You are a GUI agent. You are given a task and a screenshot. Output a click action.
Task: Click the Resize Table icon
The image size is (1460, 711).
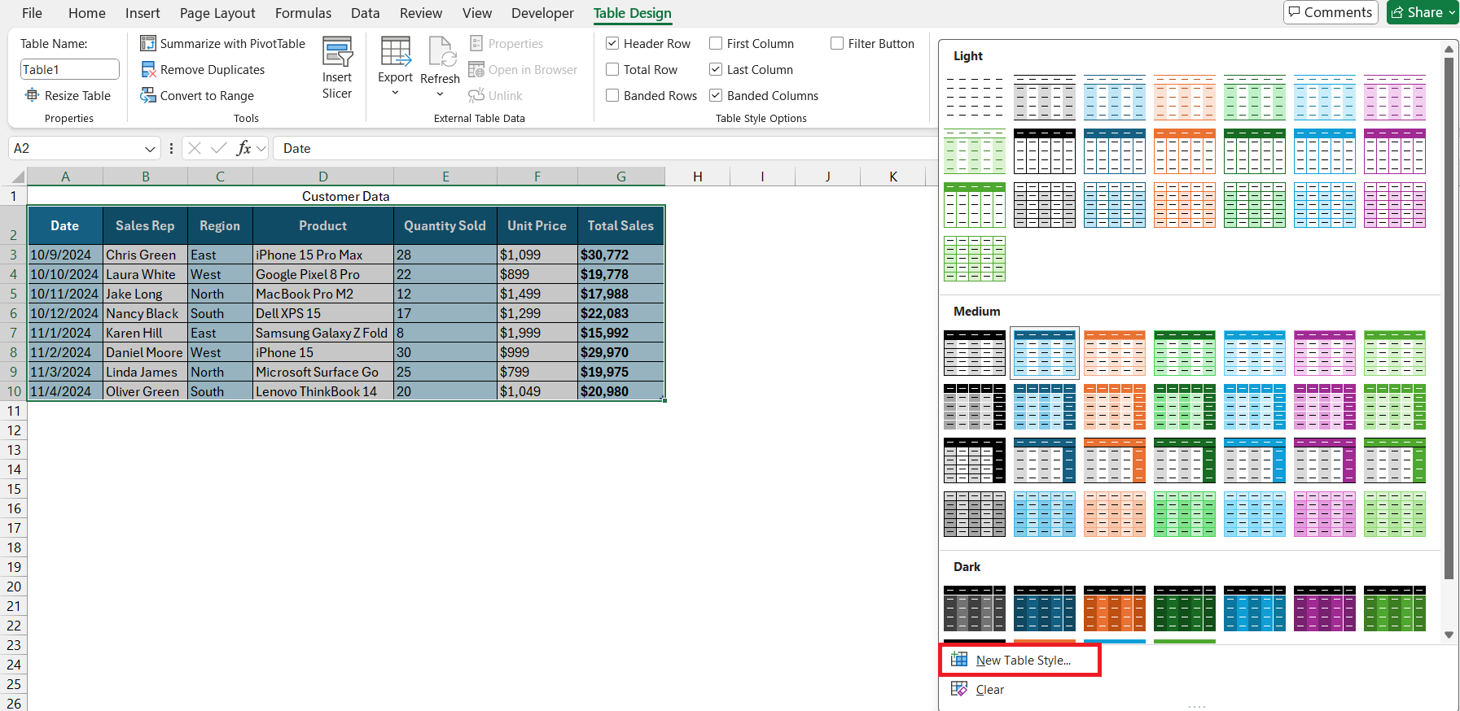coord(33,95)
